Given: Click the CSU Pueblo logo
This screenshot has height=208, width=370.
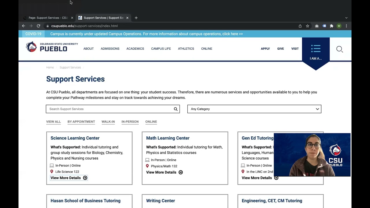Looking at the screenshot, I should [x=52, y=47].
